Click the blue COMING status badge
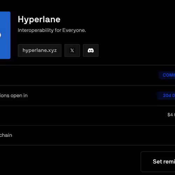Screen dimensions: 175x175 pos(167,75)
